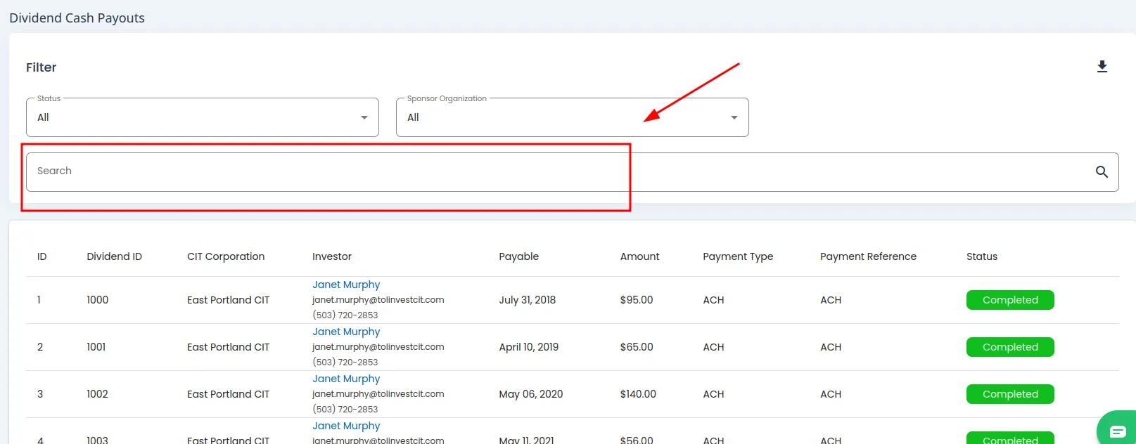
Task: Sort by the Dividend ID column header
Action: click(x=114, y=256)
